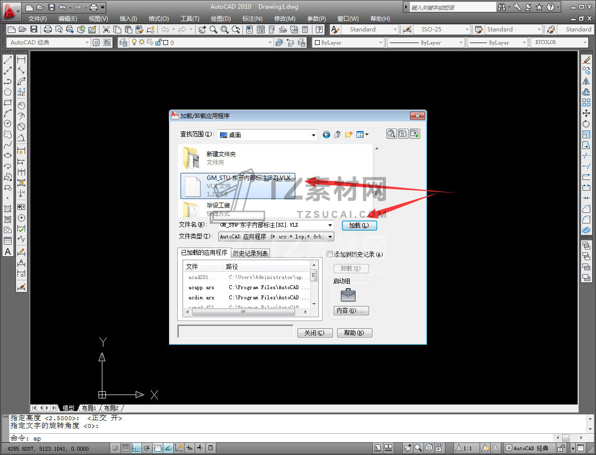
Task: Go back using the dialog's blue back arrow
Action: coord(326,134)
